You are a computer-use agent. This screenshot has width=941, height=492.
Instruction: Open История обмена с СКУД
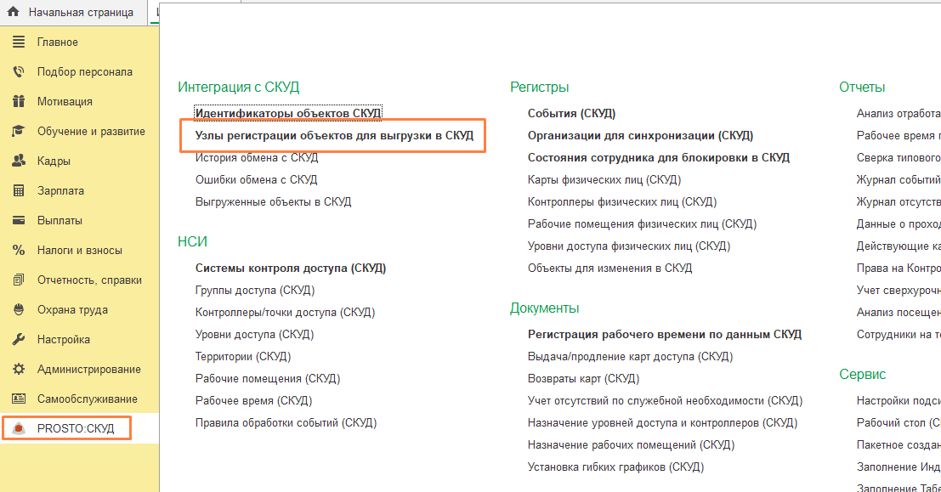(256, 157)
